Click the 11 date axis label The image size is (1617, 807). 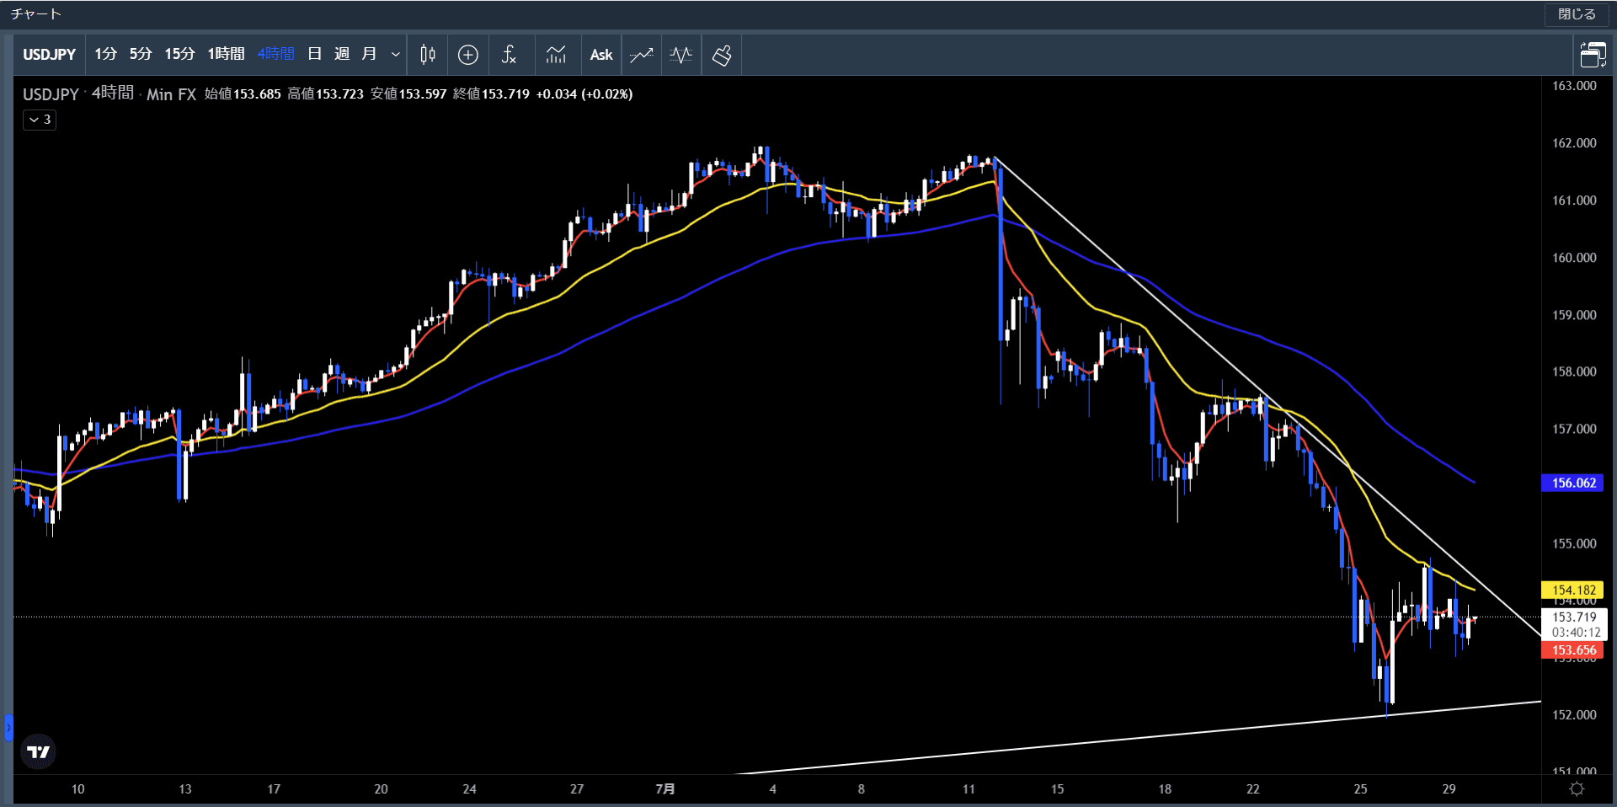(x=969, y=789)
